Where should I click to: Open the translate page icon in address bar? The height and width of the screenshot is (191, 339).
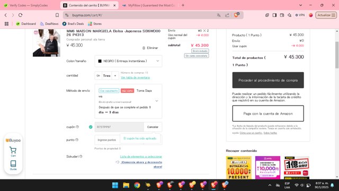coord(219,15)
